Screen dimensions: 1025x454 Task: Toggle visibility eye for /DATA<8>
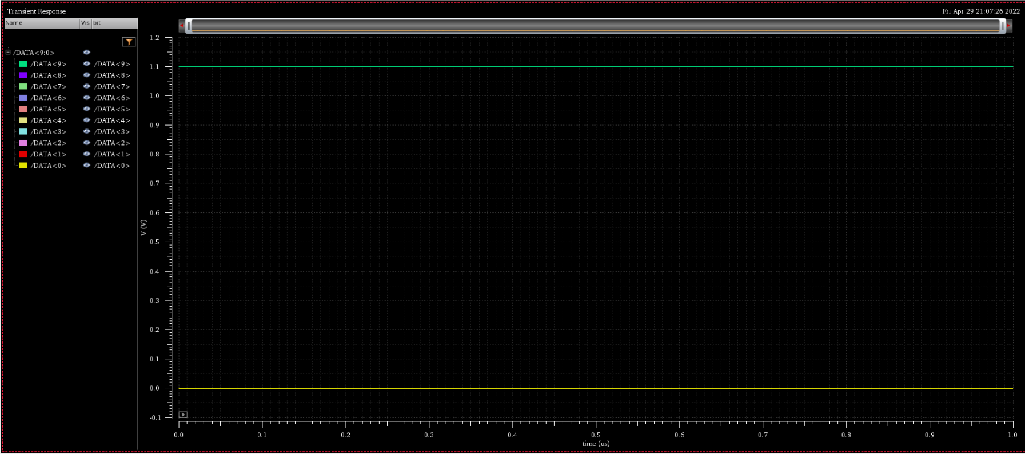pyautogui.click(x=87, y=75)
